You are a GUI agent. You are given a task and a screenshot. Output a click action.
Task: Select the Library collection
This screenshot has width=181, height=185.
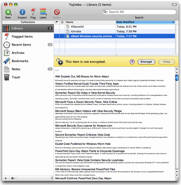[28, 28]
